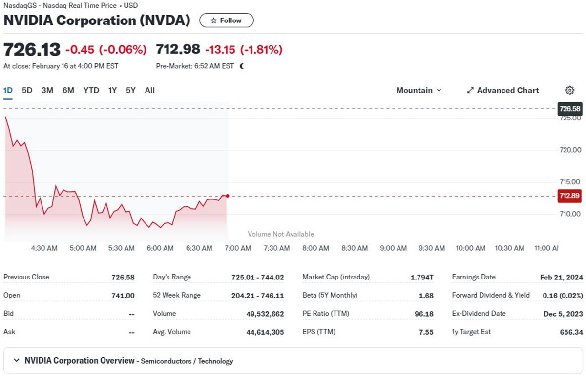
Task: Switch to the 6M time range
Action: pyautogui.click(x=68, y=90)
